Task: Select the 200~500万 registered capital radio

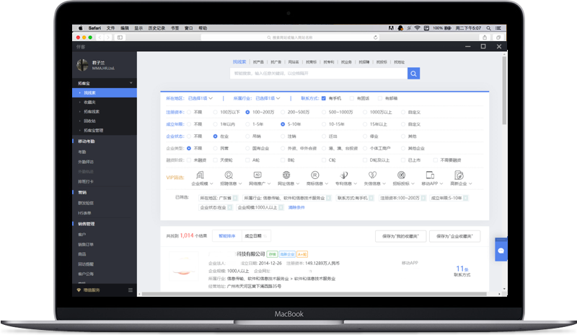Action: click(283, 112)
